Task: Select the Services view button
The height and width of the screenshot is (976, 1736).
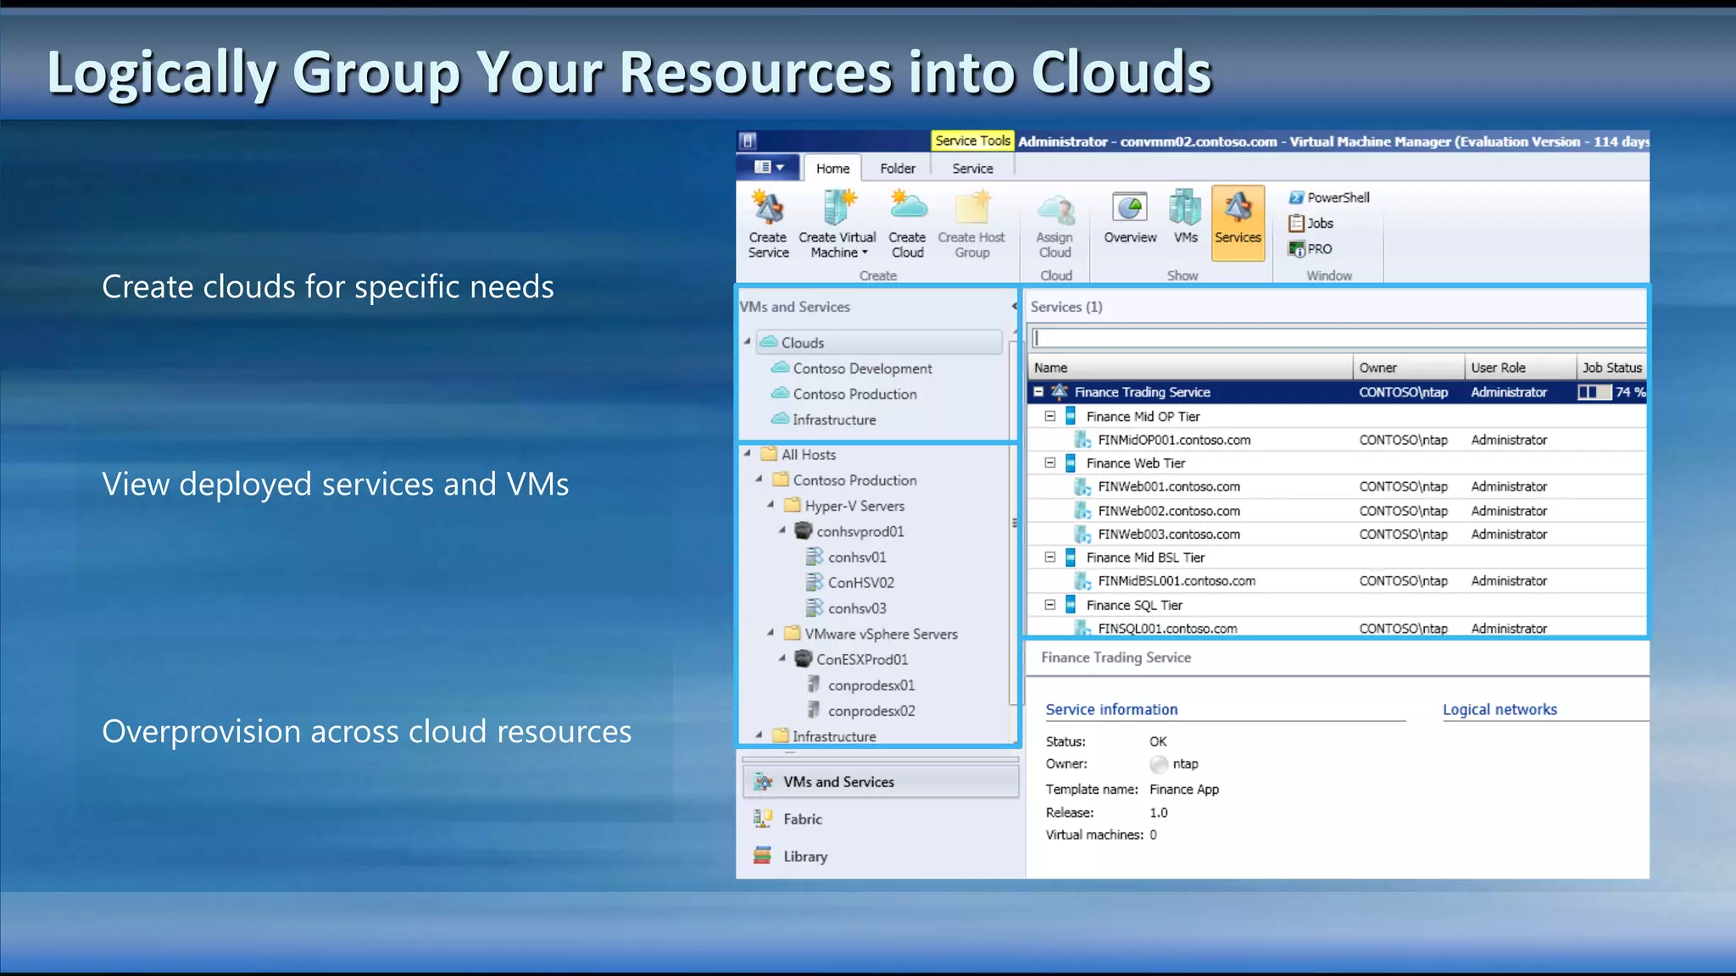Action: 1238,222
